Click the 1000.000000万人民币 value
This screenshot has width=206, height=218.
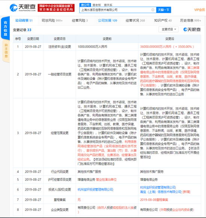click(93, 47)
